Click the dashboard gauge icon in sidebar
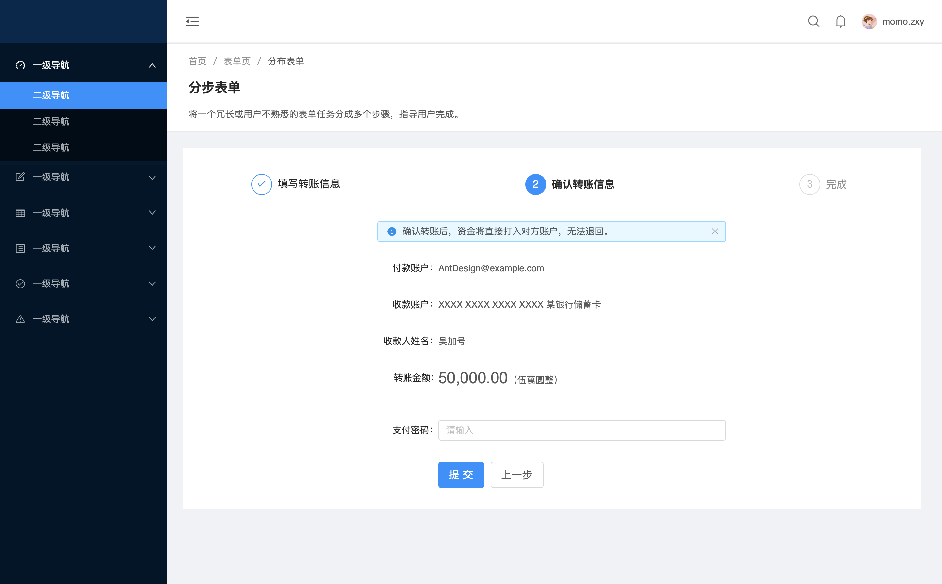942x584 pixels. pyautogui.click(x=20, y=65)
